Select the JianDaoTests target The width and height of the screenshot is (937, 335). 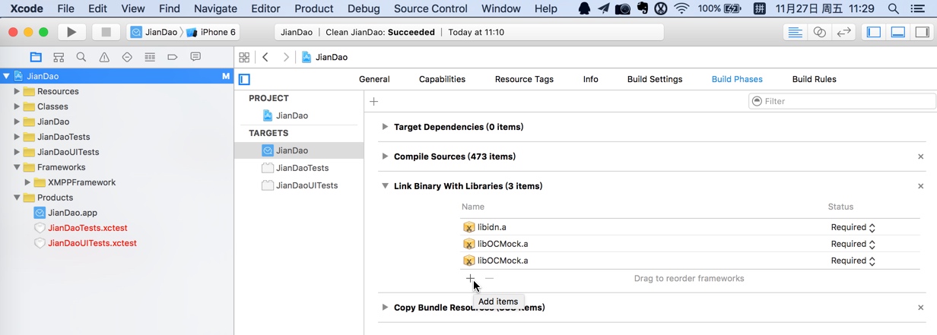click(302, 168)
